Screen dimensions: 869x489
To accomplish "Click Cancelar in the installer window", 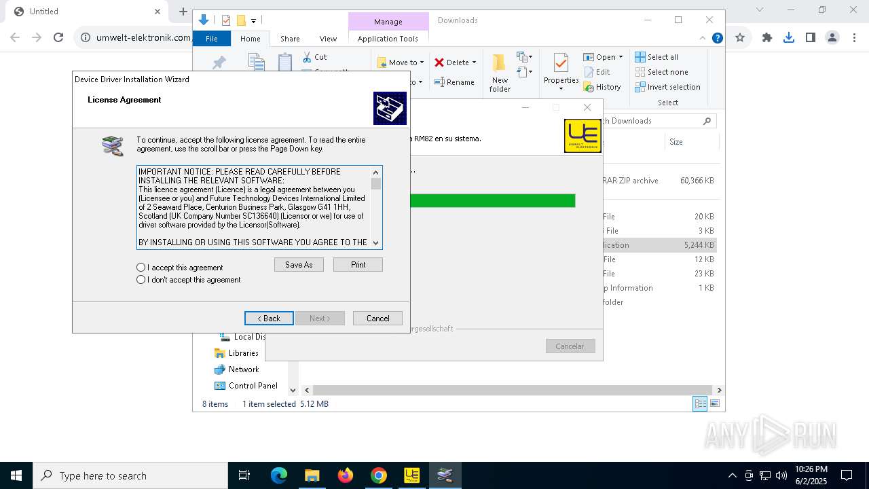I will click(570, 346).
